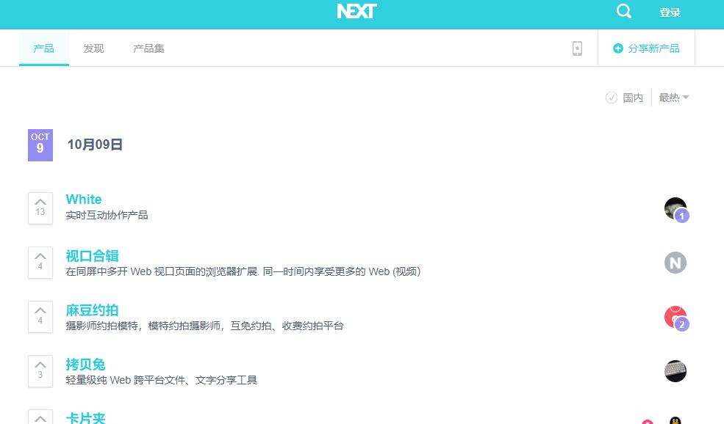Click the plus icon on 分享新产品

[x=617, y=48]
